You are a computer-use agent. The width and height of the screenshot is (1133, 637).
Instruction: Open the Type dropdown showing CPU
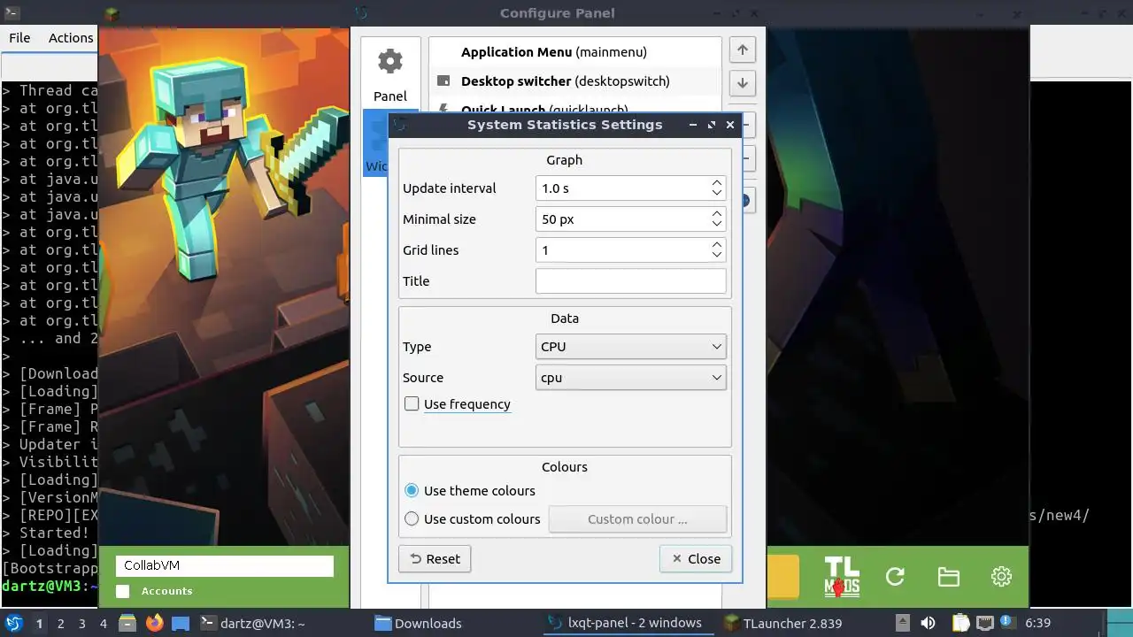point(630,347)
